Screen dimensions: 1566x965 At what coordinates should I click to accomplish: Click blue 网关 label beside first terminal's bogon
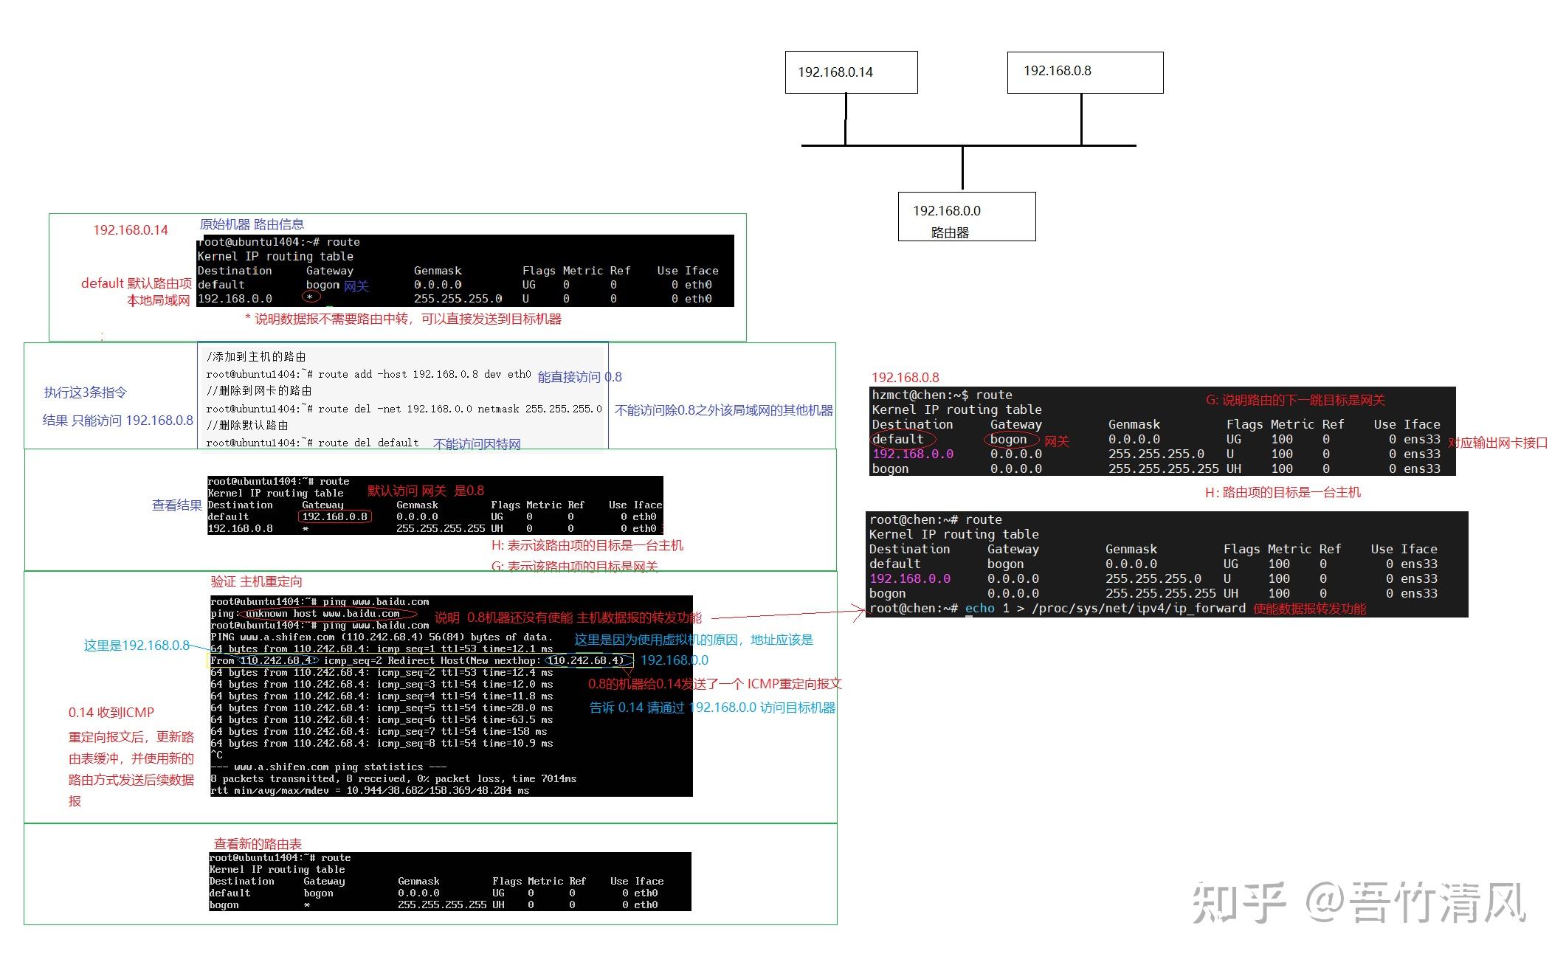click(x=356, y=286)
